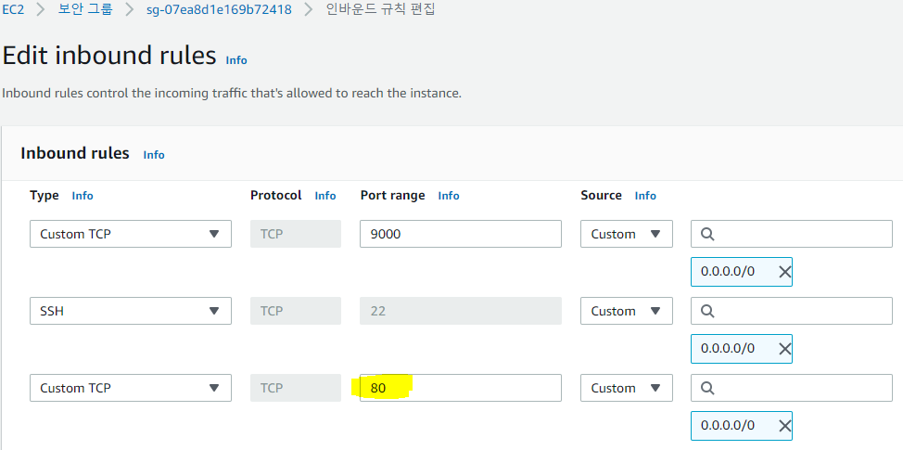Click Info link next to Edit inbound rules
Screen dimensions: 903x450
(236, 59)
